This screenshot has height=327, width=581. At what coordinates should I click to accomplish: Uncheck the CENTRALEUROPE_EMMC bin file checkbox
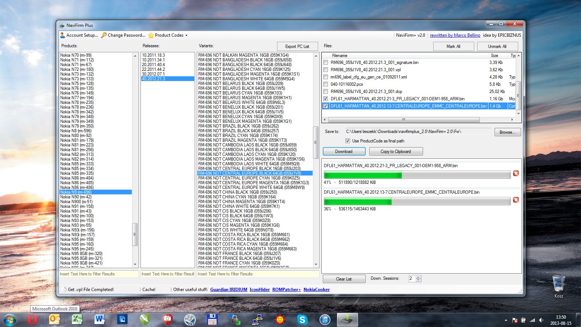tap(326, 106)
